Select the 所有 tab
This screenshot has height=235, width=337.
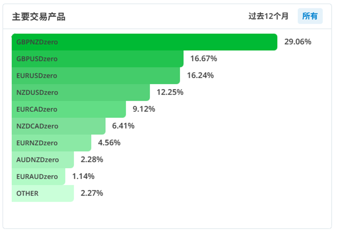click(310, 16)
